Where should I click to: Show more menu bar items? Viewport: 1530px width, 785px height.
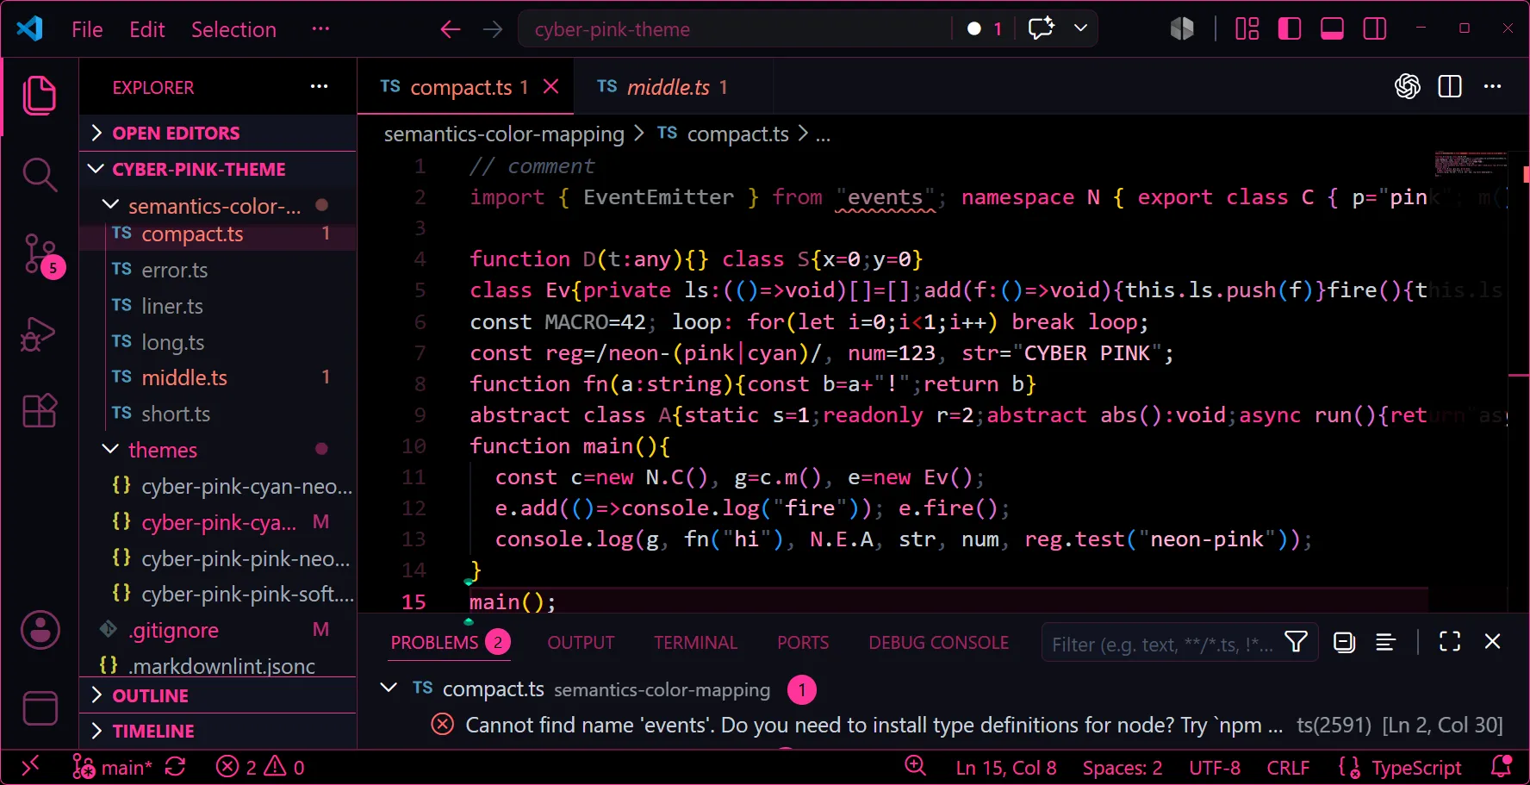[320, 29]
